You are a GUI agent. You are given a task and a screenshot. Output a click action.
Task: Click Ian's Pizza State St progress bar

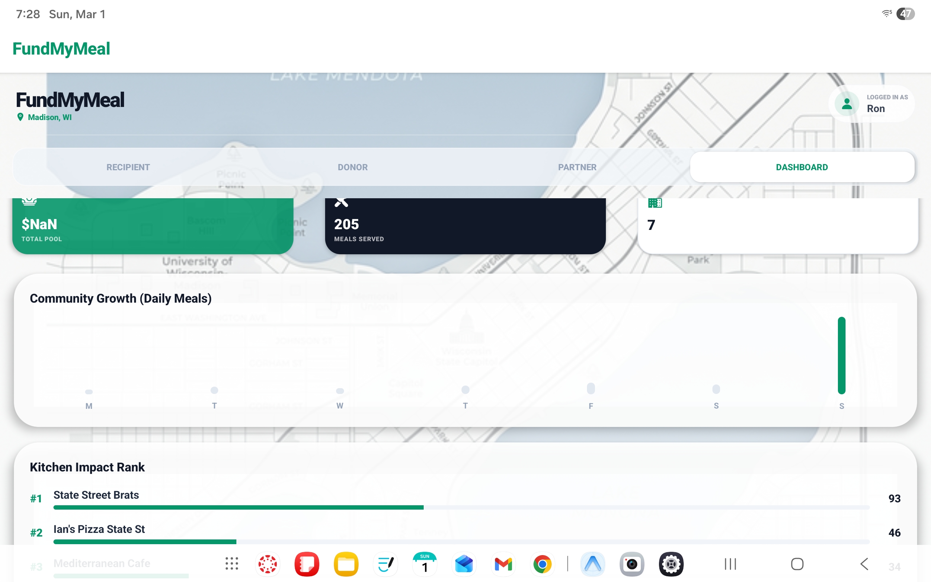[x=145, y=542]
